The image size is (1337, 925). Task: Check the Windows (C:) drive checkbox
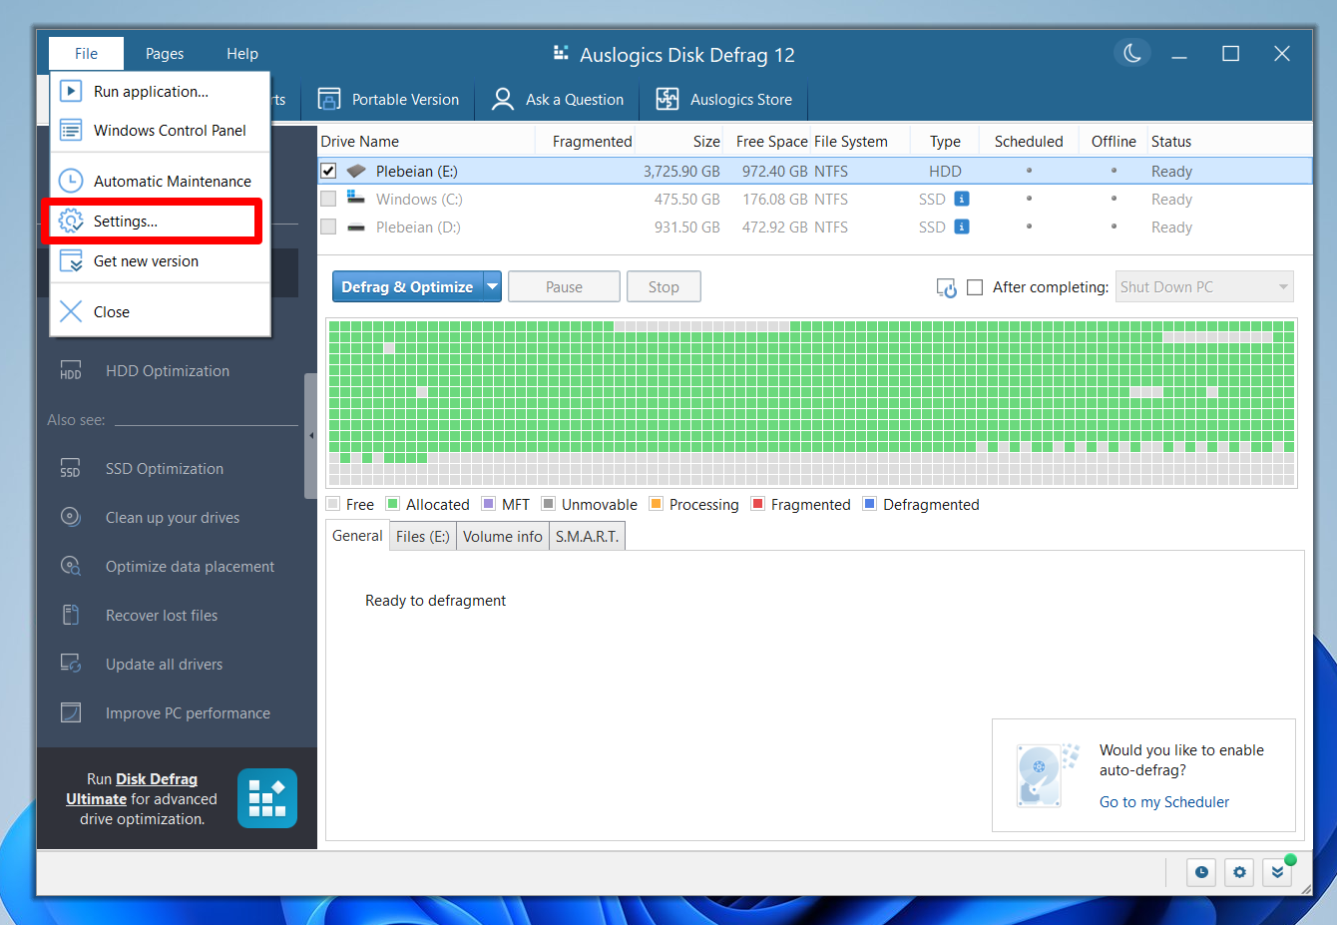point(328,198)
